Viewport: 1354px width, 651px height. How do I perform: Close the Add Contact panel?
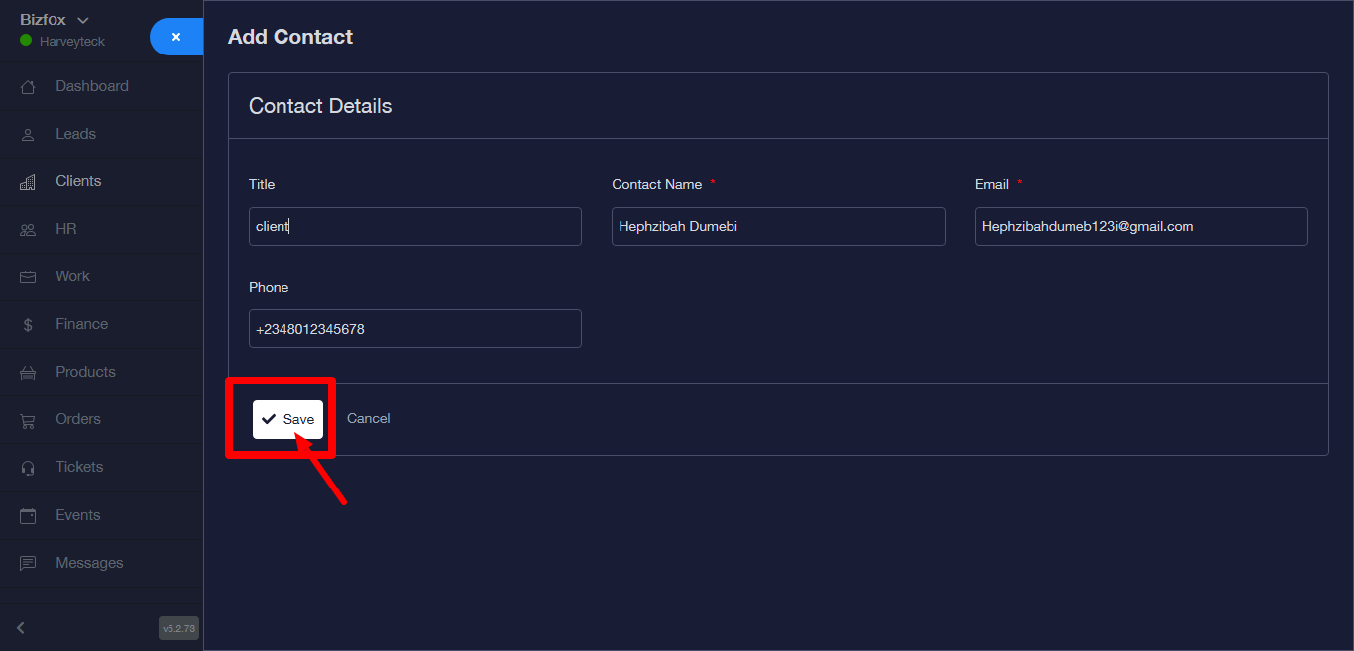click(x=176, y=37)
